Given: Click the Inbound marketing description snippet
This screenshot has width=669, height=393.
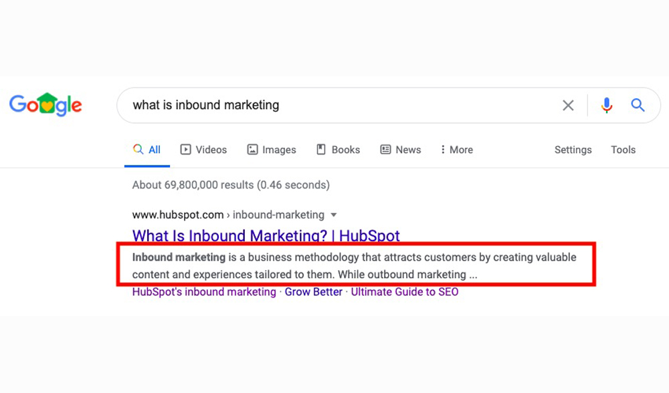Looking at the screenshot, I should point(354,265).
